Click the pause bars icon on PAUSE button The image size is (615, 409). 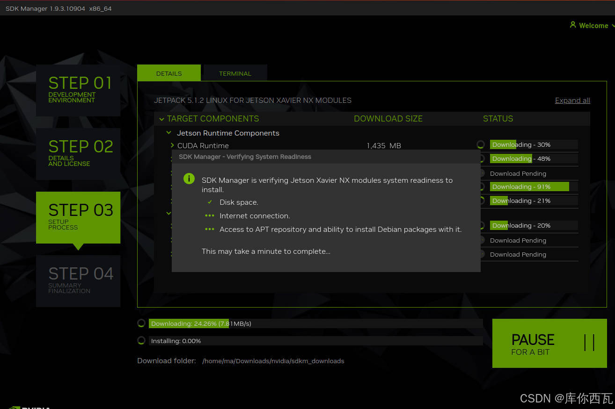(x=589, y=343)
